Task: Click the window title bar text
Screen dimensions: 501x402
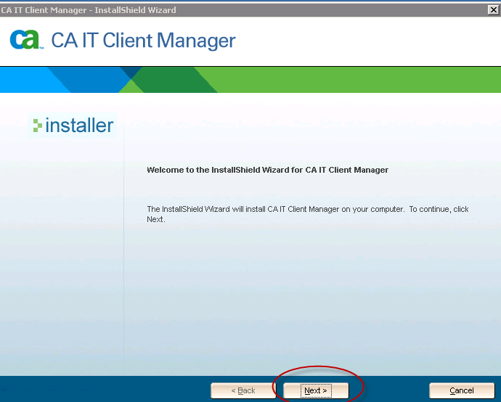Action: click(88, 10)
